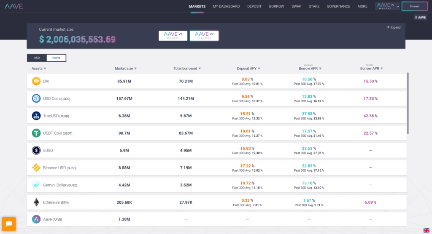Switch values to USD display
432x234 pixels.
(37, 58)
